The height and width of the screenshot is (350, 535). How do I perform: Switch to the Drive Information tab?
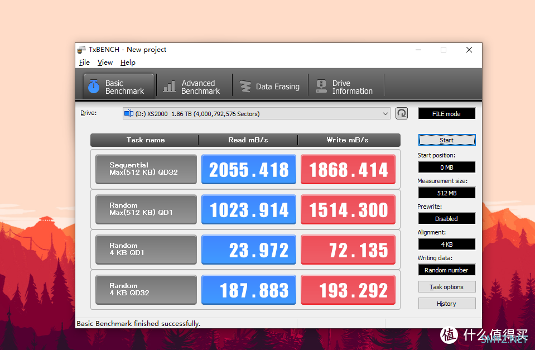coord(346,87)
